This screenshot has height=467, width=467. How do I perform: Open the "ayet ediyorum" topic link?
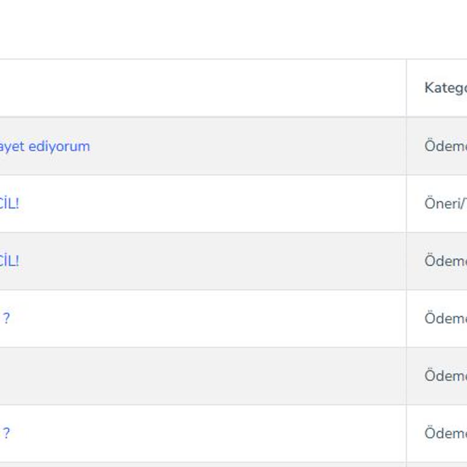click(44, 147)
